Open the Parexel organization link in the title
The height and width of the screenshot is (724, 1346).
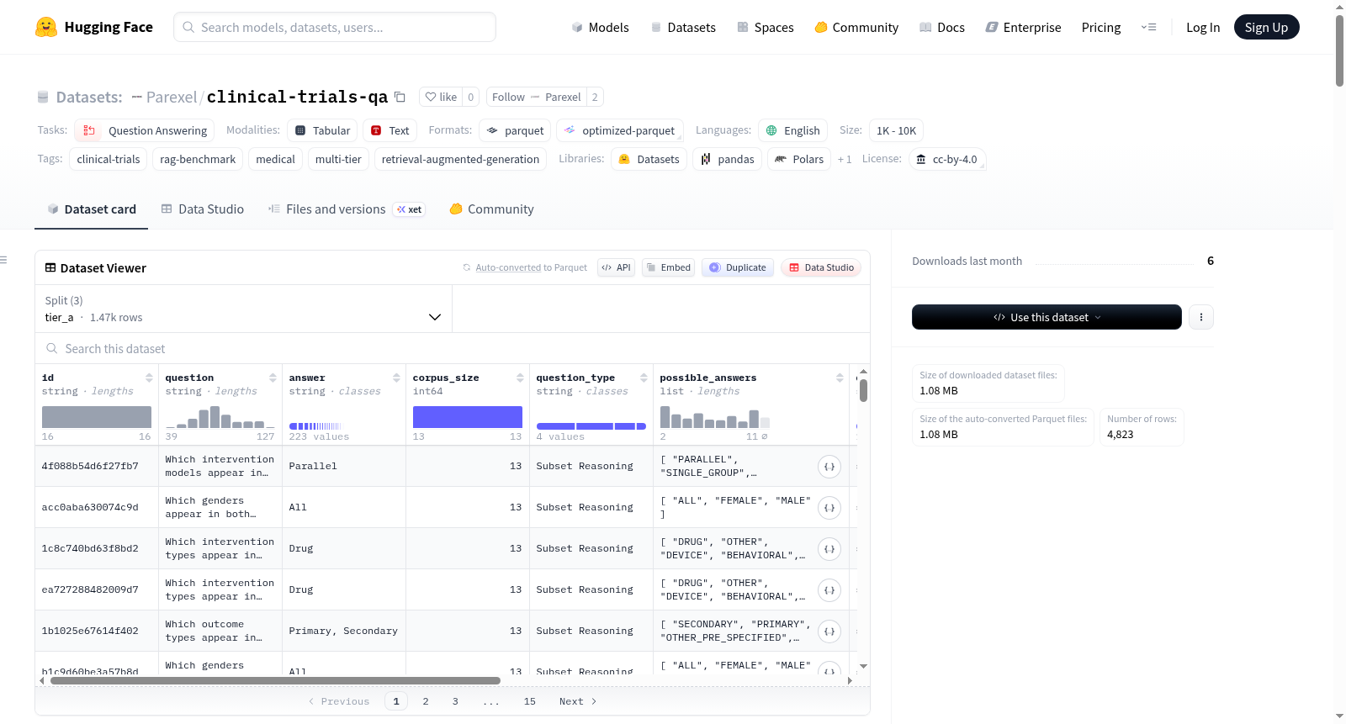(172, 97)
